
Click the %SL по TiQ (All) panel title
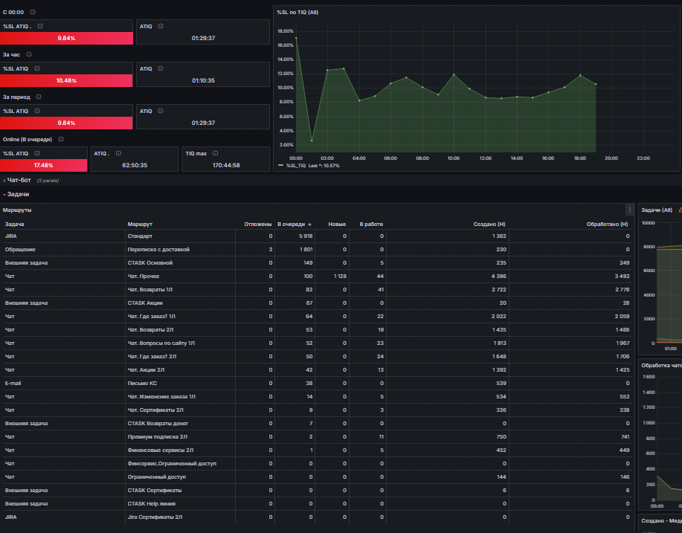point(297,12)
